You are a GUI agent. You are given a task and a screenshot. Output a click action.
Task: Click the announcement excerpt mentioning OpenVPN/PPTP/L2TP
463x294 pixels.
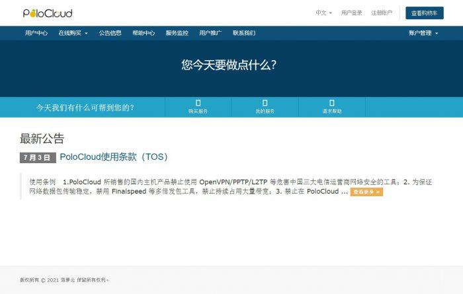[x=230, y=187]
